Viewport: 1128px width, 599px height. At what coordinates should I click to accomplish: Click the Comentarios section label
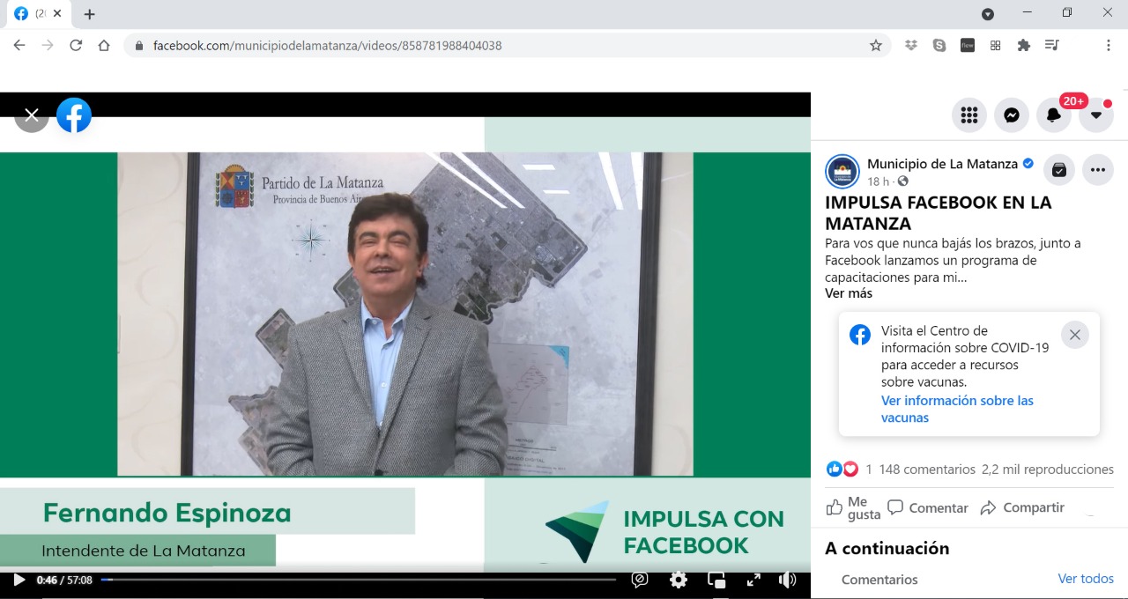coord(879,580)
